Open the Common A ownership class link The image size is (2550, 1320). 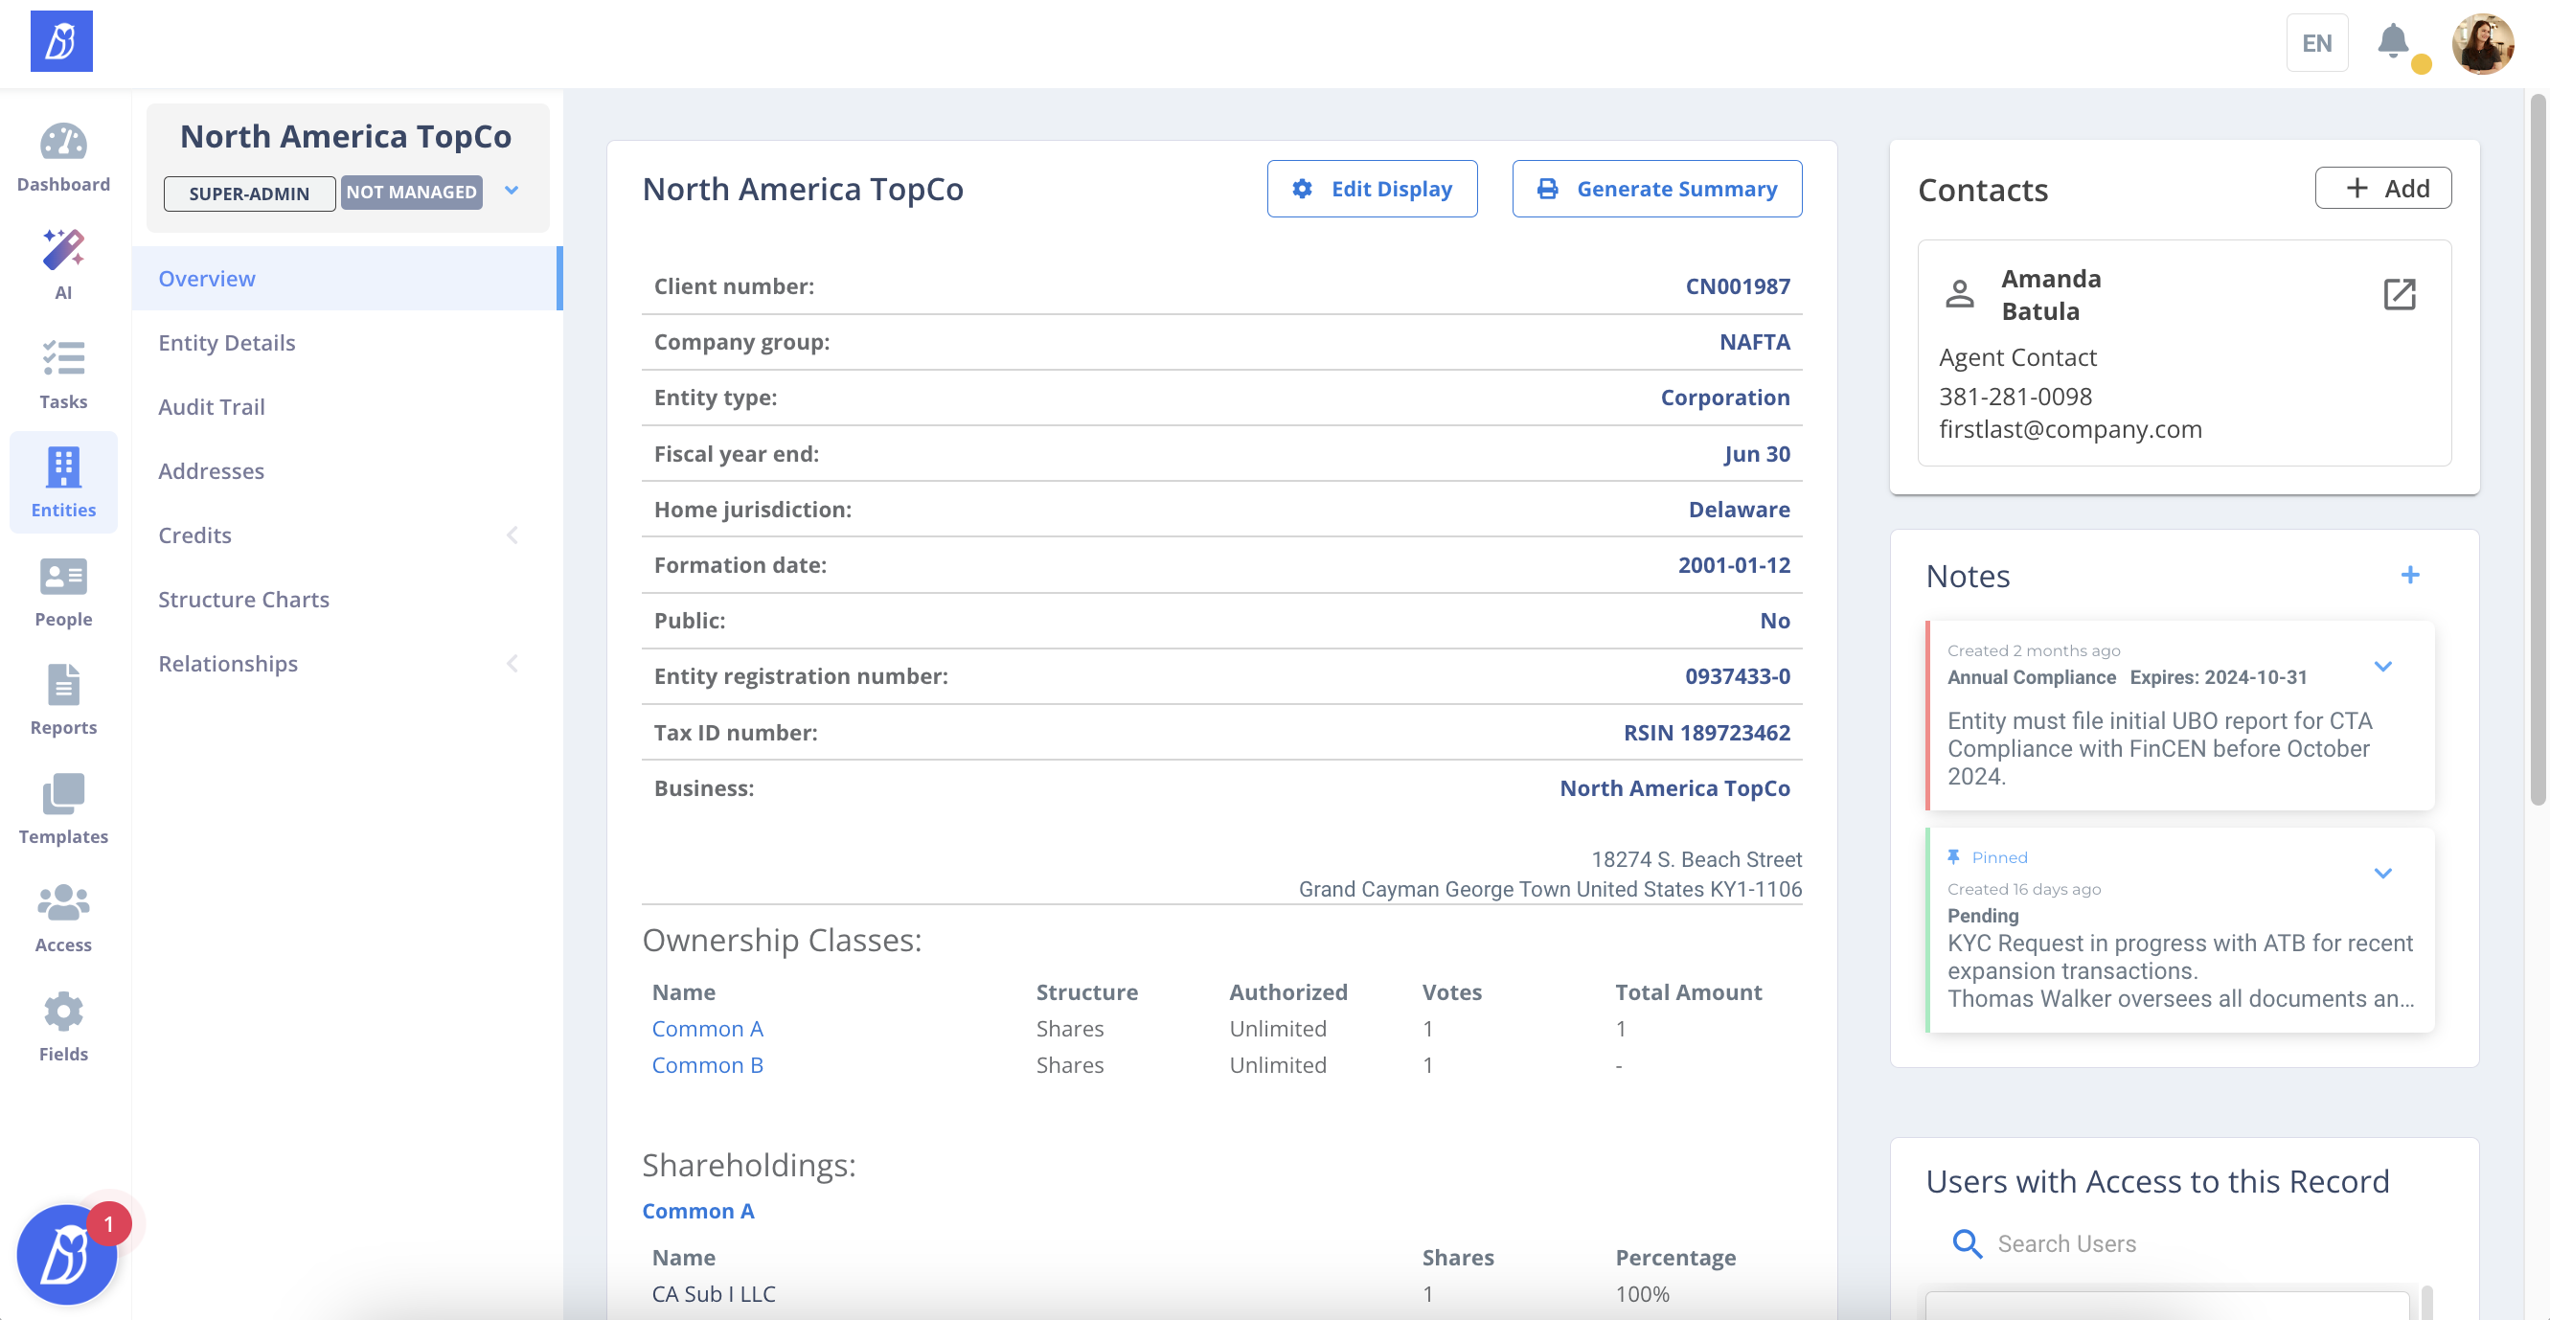(x=707, y=1029)
